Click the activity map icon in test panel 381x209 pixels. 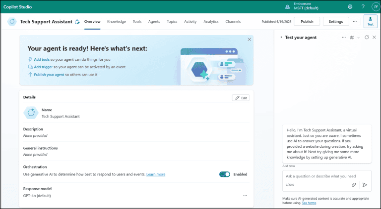coord(352,37)
